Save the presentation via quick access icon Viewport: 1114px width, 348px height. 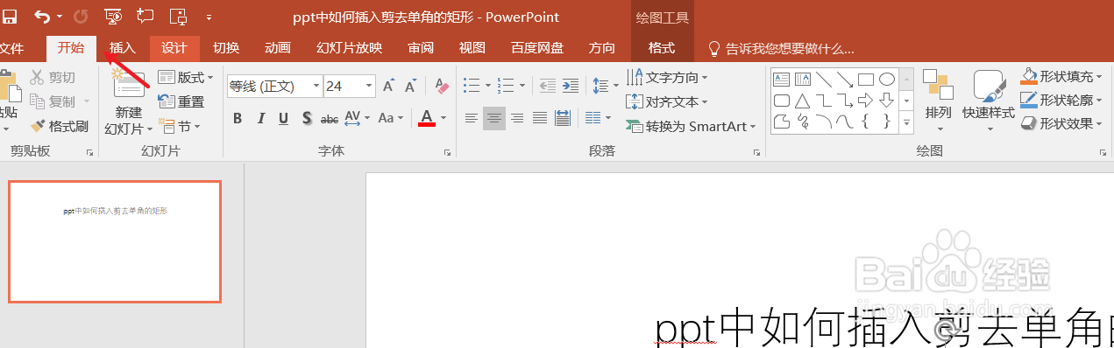(x=9, y=16)
